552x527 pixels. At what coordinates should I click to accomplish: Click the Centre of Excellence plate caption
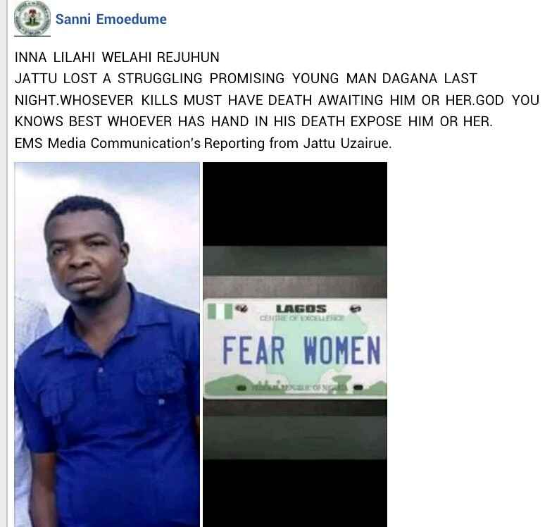[x=301, y=318]
